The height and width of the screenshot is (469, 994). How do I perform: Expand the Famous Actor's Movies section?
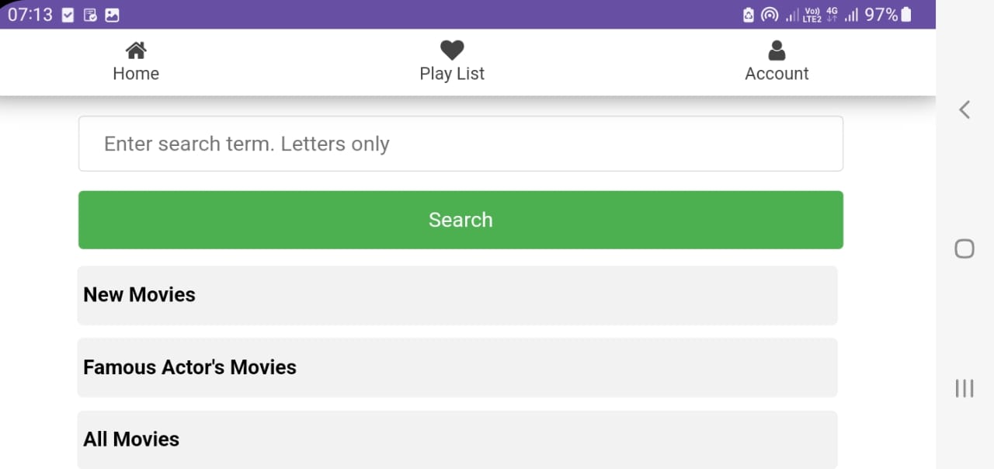(457, 367)
